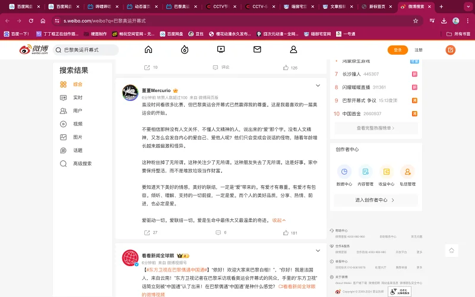
Task: Open 评论 on the top post
Action: click(221, 67)
